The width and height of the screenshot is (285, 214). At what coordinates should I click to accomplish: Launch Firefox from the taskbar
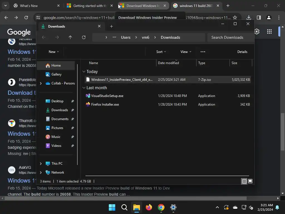(x=149, y=207)
